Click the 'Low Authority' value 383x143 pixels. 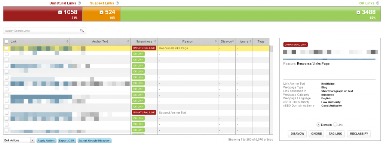[x=331, y=102]
